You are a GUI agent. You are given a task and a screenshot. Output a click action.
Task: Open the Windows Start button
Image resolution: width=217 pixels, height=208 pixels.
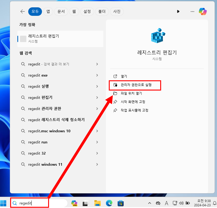(3, 203)
